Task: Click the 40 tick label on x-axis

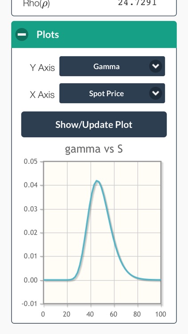Action: coord(90,314)
